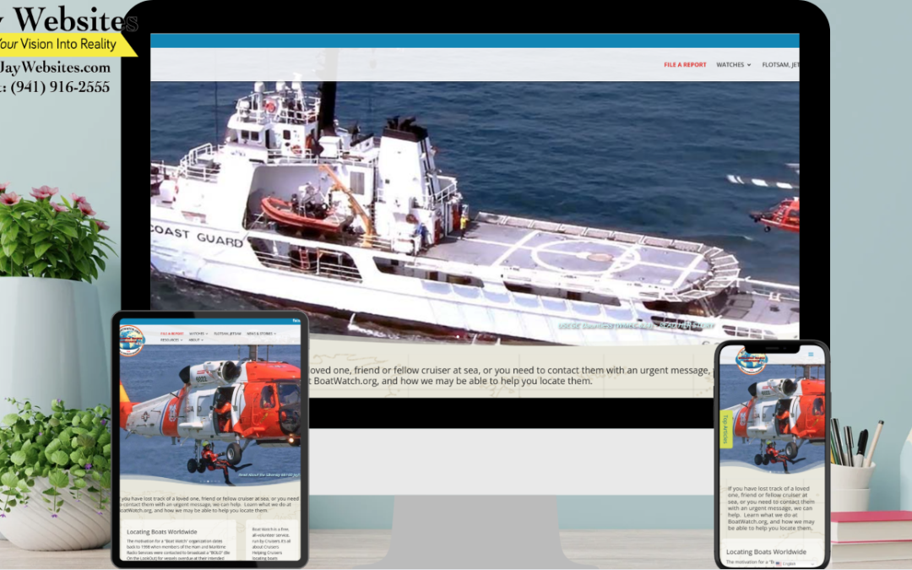
Task: Click FILE A REPORT on the tablet nav
Action: 172,334
